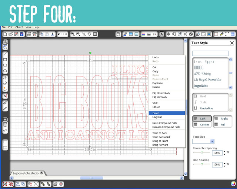Cut selection with the scissors icon
This screenshot has width=237, height=189.
pos(53,34)
